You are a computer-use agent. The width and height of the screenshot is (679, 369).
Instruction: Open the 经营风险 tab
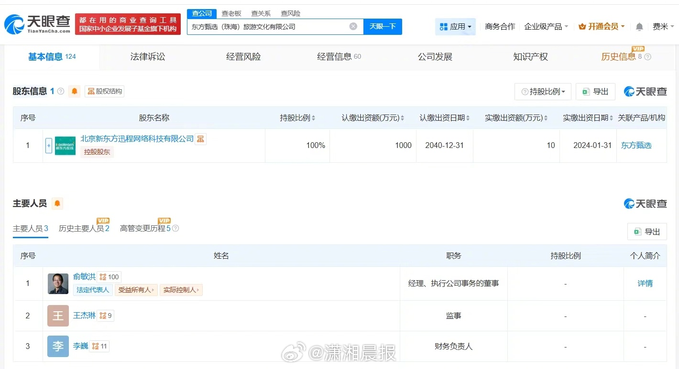click(x=243, y=57)
